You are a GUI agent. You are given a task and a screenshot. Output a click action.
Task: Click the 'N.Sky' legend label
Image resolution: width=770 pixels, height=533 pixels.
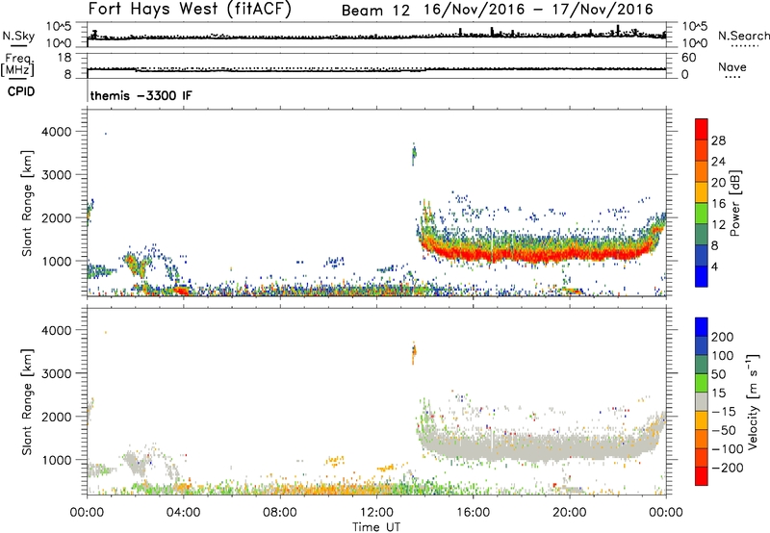click(x=18, y=36)
